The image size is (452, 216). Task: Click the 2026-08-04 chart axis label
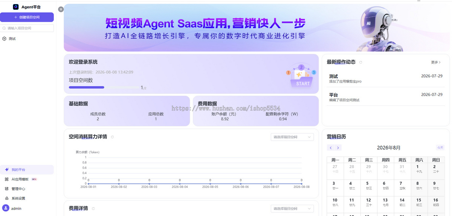tap(180, 187)
